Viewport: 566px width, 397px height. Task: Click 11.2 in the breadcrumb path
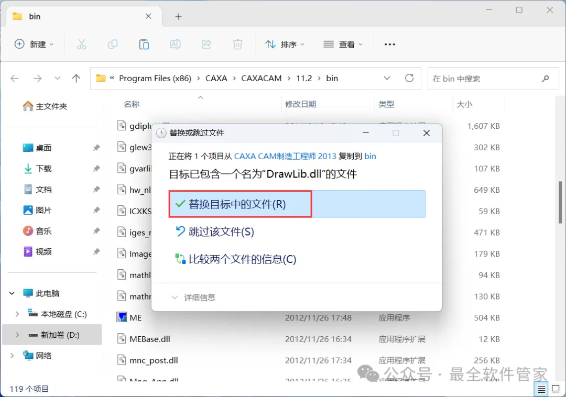[304, 78]
